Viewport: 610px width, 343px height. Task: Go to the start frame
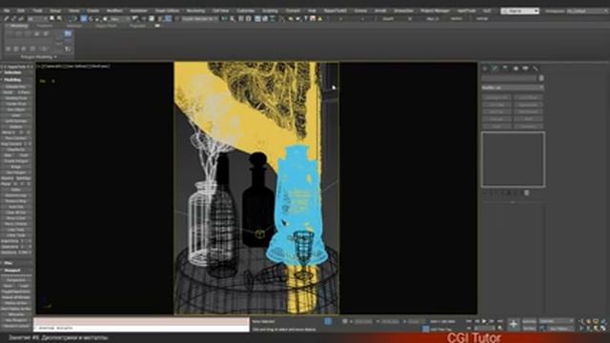(469, 322)
